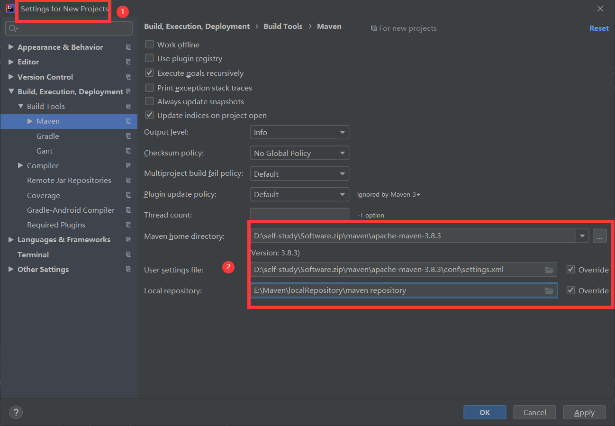Open the Plugin update policy dropdown
The height and width of the screenshot is (426, 615).
[x=299, y=194]
